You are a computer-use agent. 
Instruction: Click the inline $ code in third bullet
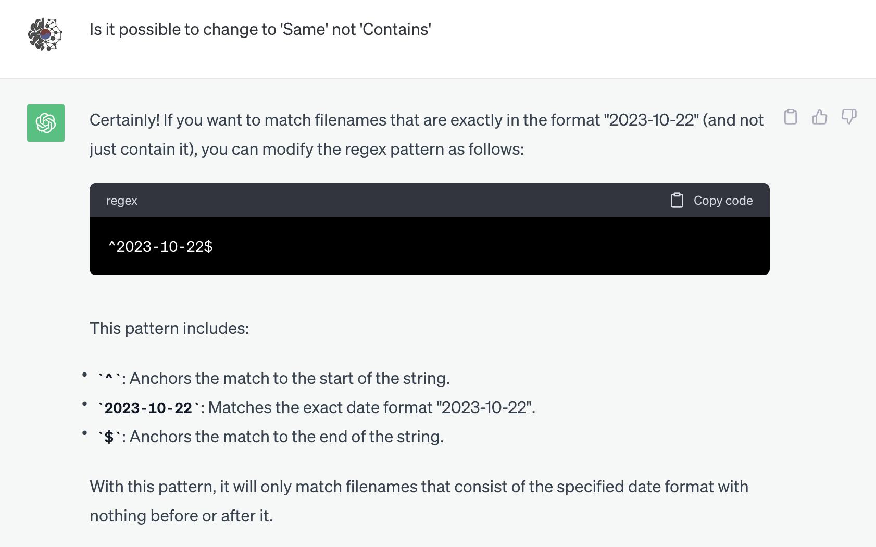[x=109, y=437]
